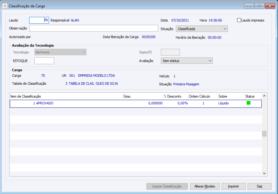This screenshot has height=194, width=278.
Task: Click the Responsável name ALAN
Action: (75, 20)
